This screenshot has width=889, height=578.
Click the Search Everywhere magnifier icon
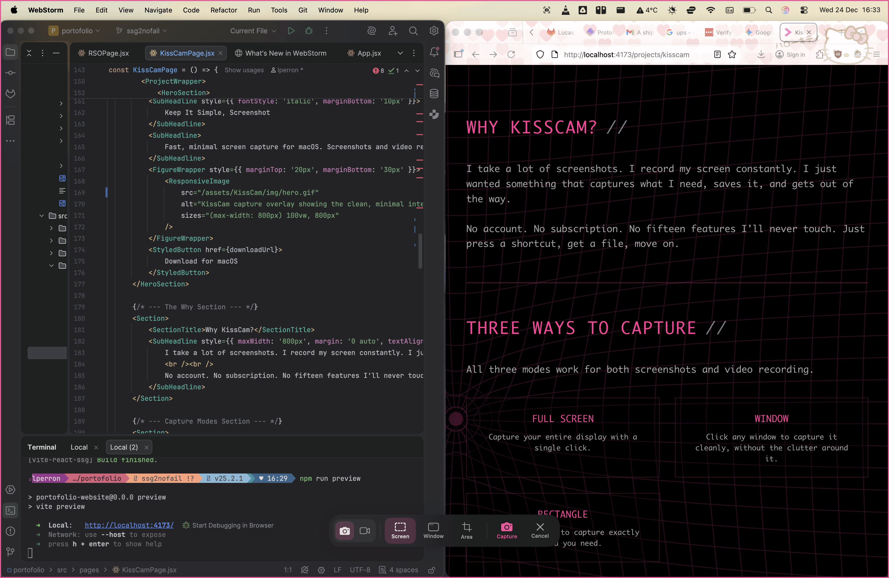point(413,31)
